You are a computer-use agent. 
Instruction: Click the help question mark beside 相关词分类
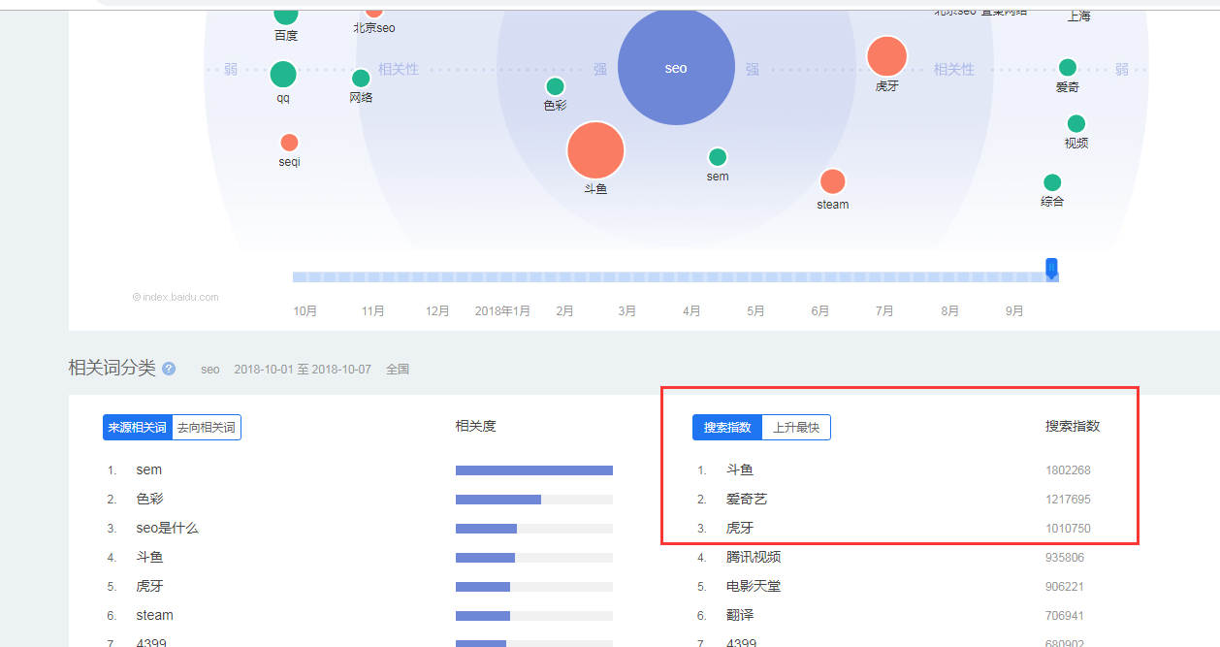coord(169,369)
